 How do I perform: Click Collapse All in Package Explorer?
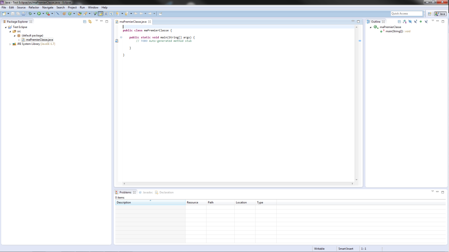[x=85, y=21]
